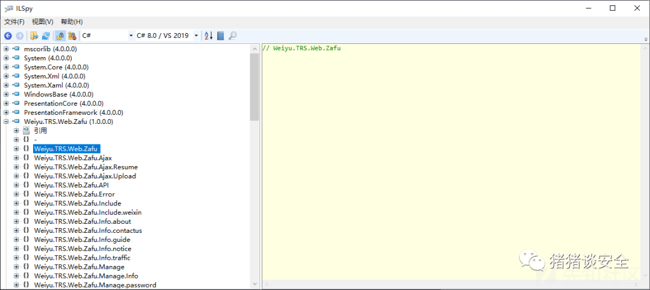Select PresentationFramework (4.0.0.0) in tree
The height and width of the screenshot is (290, 650).
(x=73, y=113)
